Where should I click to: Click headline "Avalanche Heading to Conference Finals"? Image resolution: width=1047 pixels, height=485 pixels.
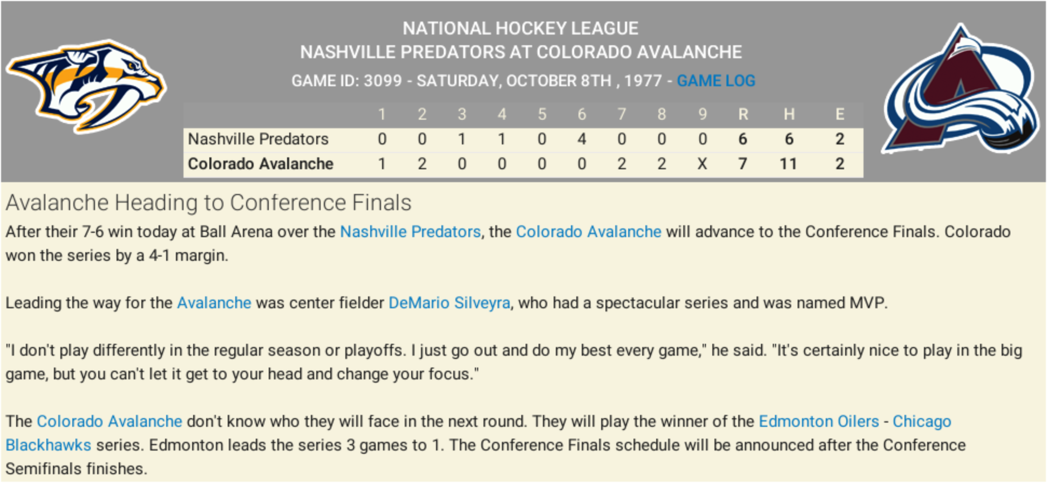coord(208,203)
